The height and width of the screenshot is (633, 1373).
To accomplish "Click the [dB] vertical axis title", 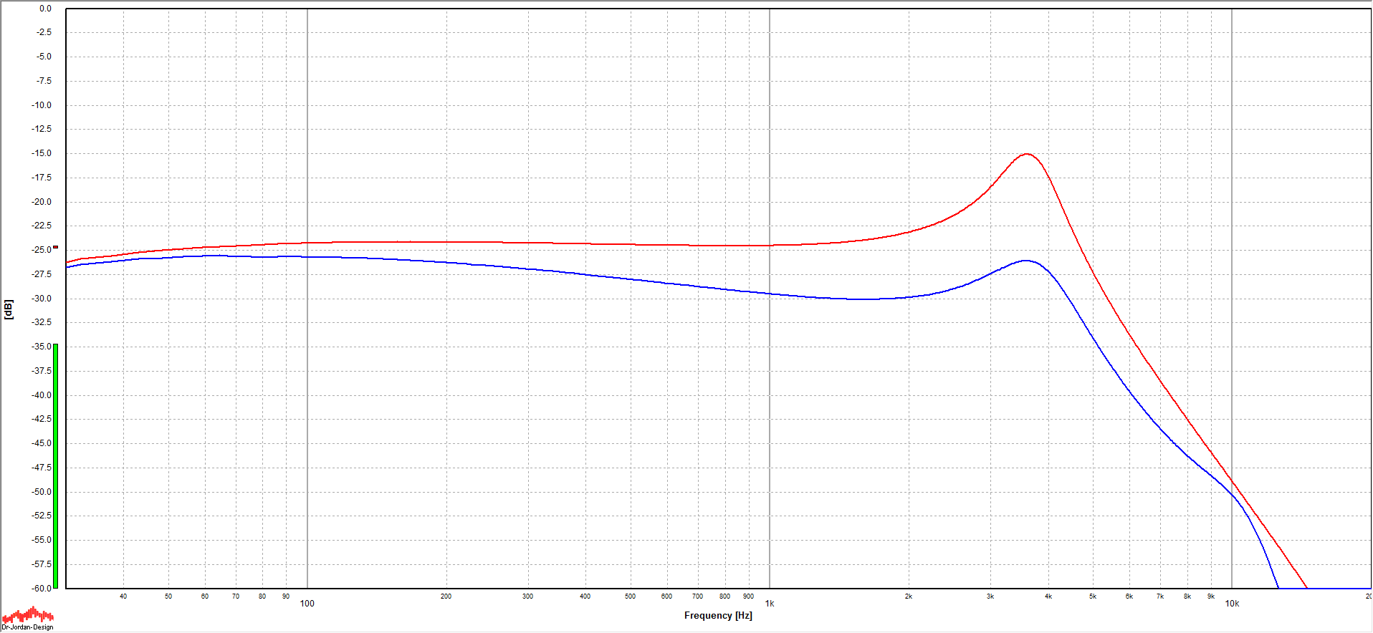I will tap(9, 309).
